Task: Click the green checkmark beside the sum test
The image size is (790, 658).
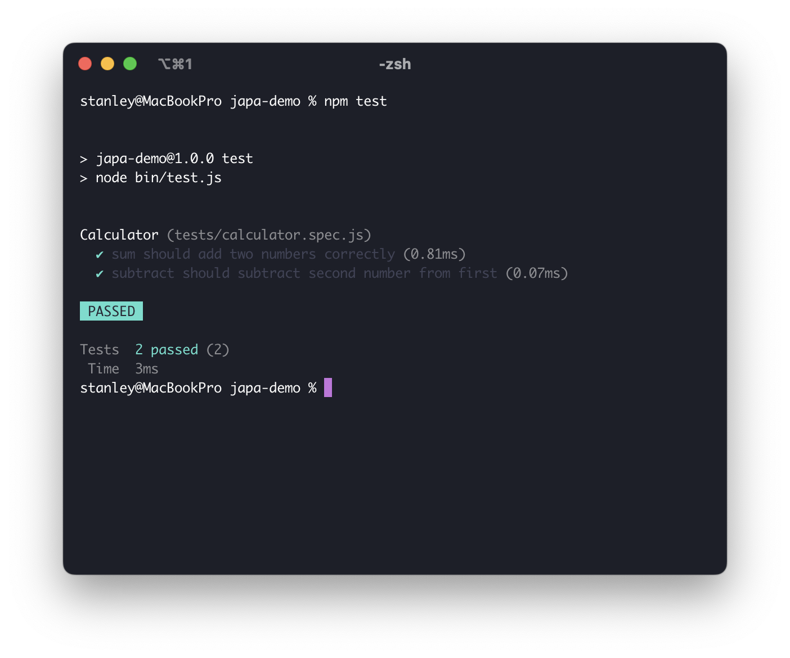Action: (100, 255)
